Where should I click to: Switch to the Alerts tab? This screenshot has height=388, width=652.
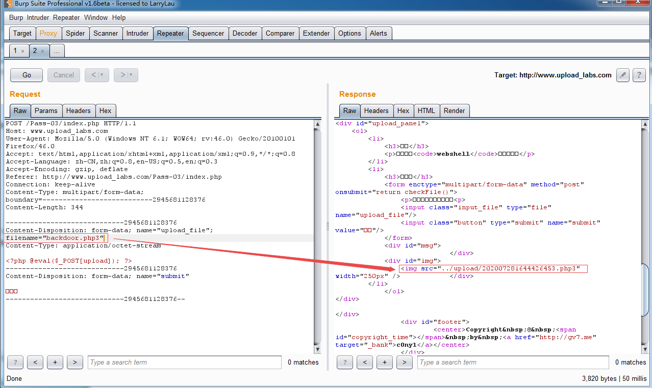click(379, 33)
